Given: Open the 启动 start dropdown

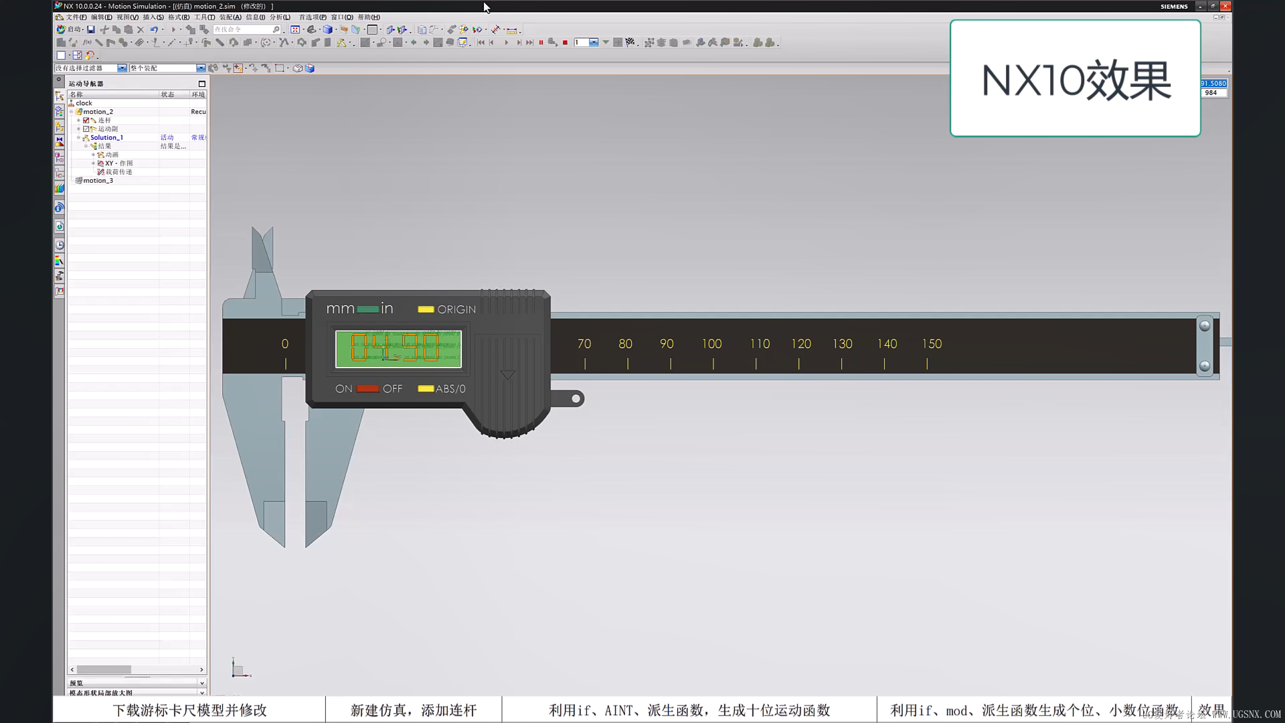Looking at the screenshot, I should pos(71,29).
